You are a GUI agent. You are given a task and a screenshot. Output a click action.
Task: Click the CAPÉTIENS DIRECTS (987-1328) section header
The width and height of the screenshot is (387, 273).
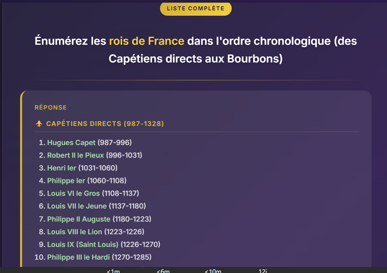(105, 124)
